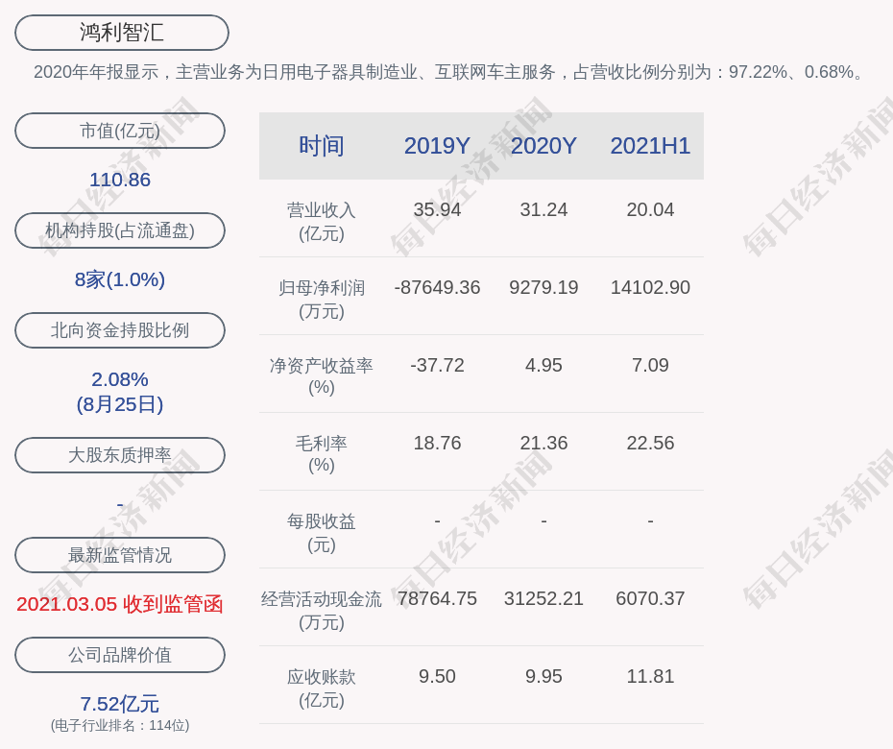
Task: Click the 大股东质押率 pill label
Action: [120, 455]
